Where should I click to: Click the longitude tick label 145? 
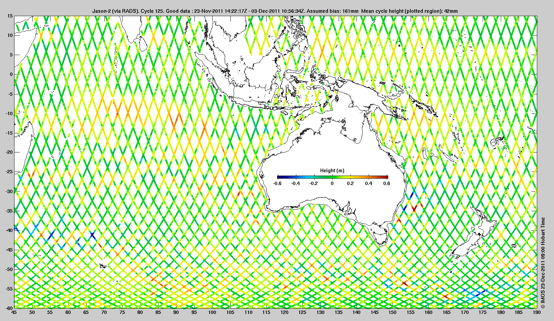pyautogui.click(x=375, y=312)
